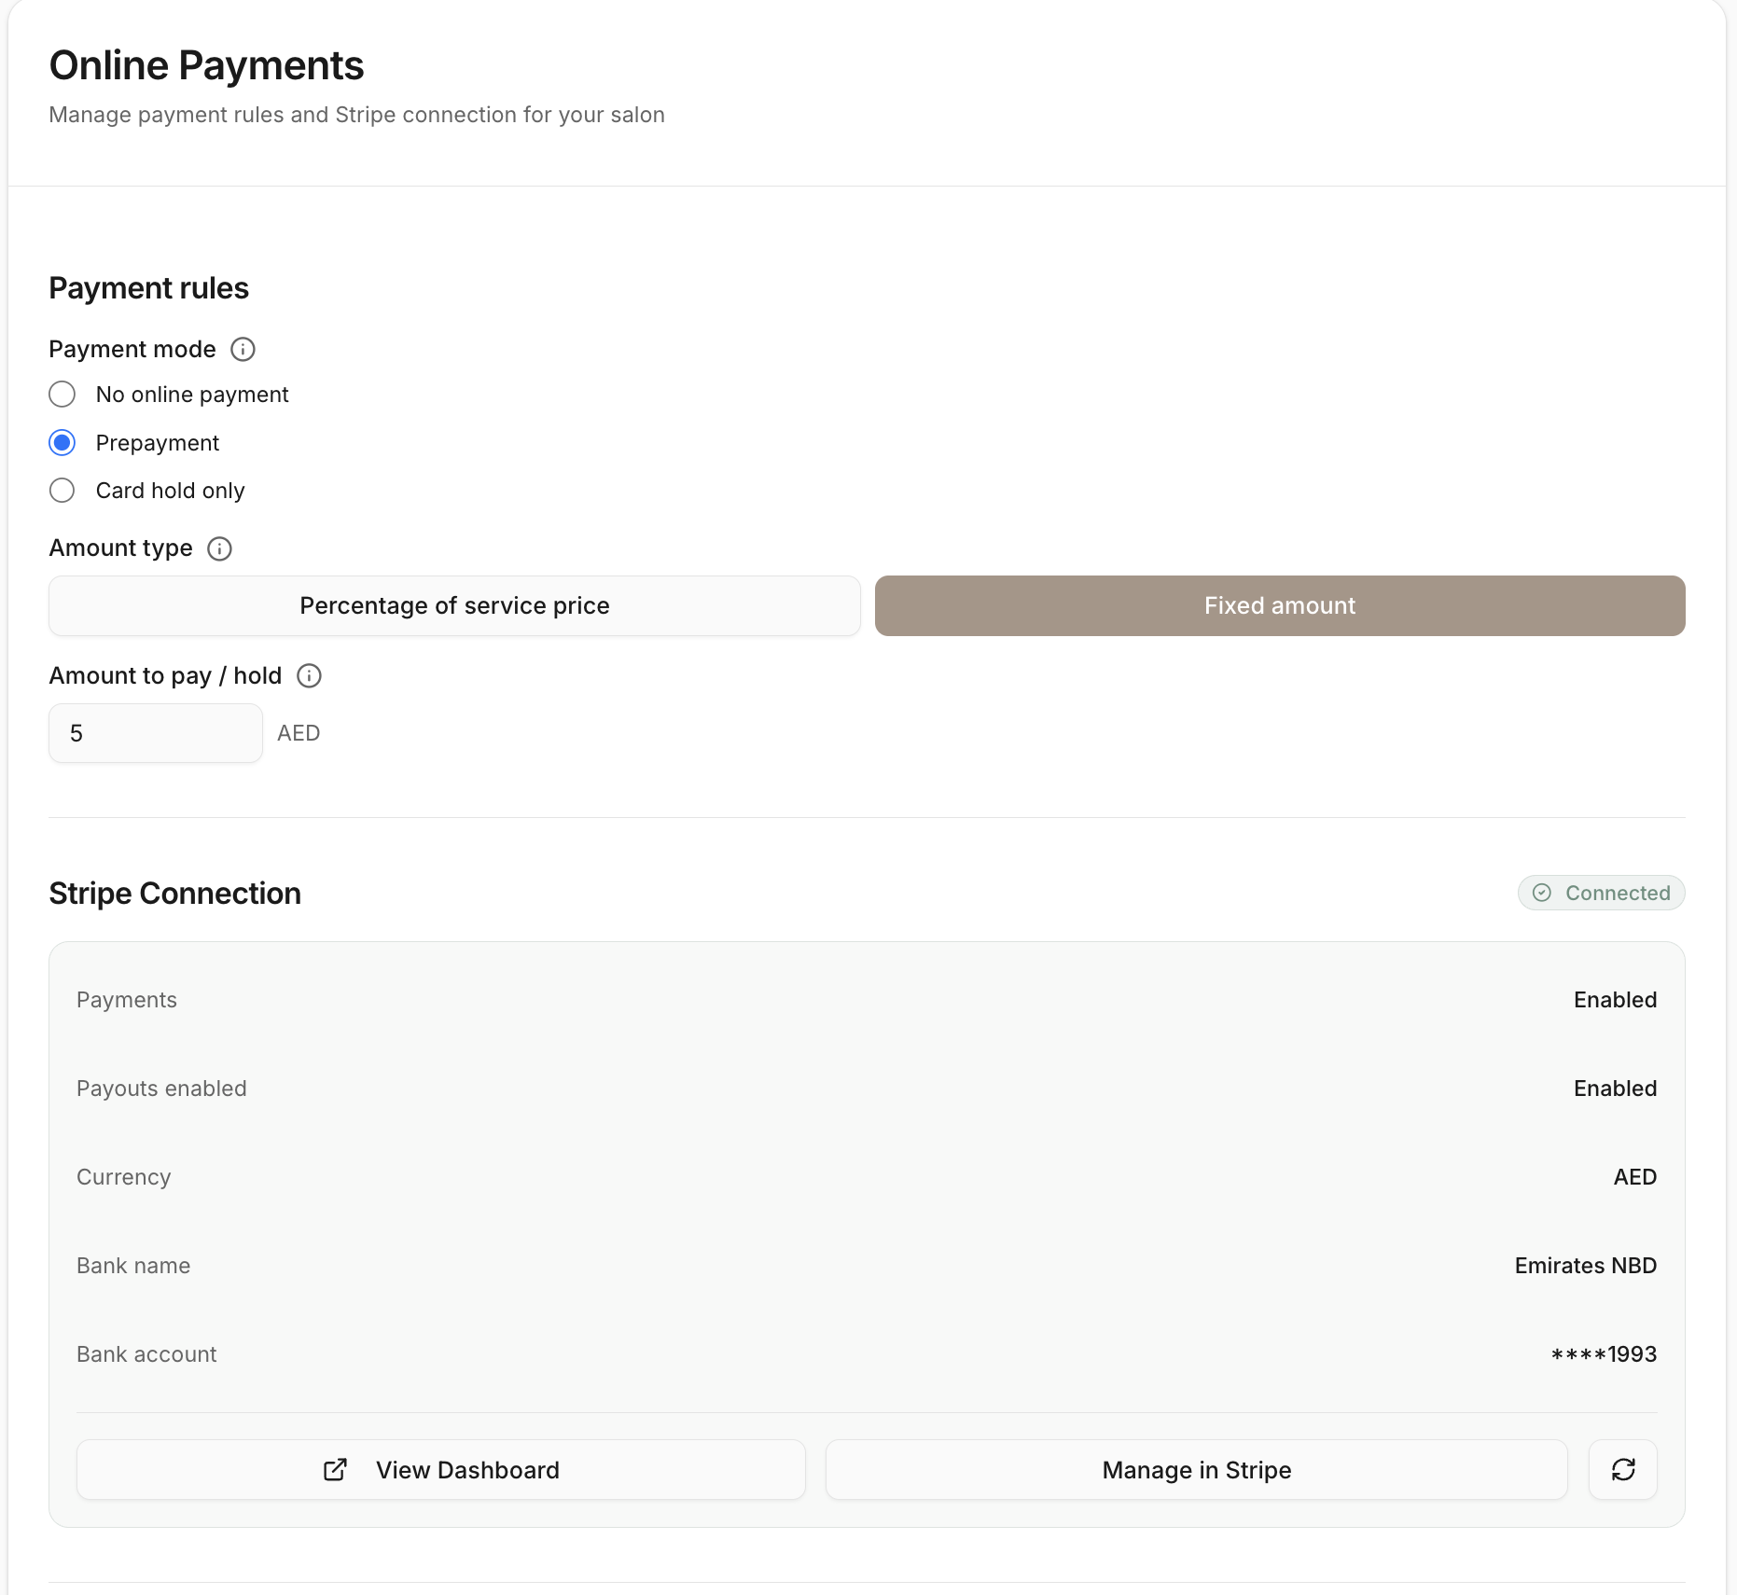Viewport: 1737px width, 1595px height.
Task: Keep Prepayment selected by clicking its radio
Action: pos(62,442)
